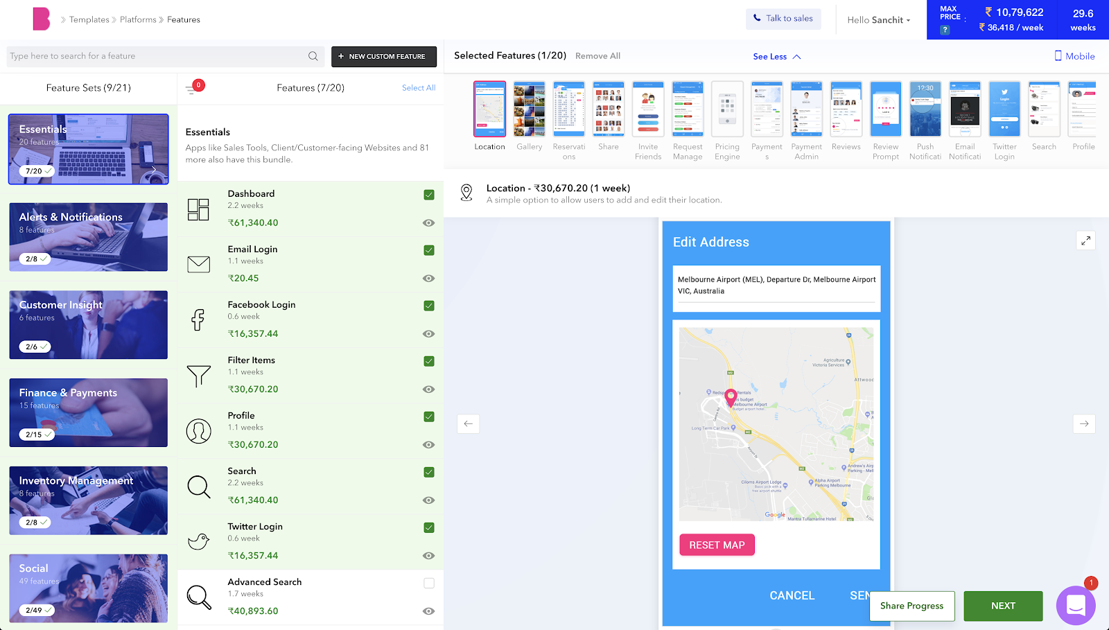Open the search magnifier in feature search bar
The width and height of the screenshot is (1109, 630).
pyautogui.click(x=313, y=56)
